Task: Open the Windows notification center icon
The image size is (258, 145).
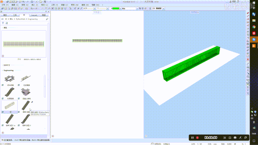Action: click(254, 141)
